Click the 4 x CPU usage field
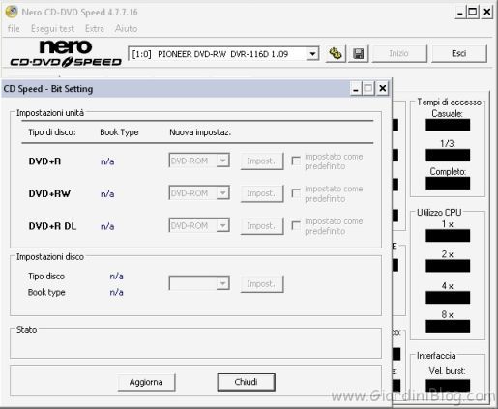This screenshot has height=409, width=498. pyautogui.click(x=448, y=297)
